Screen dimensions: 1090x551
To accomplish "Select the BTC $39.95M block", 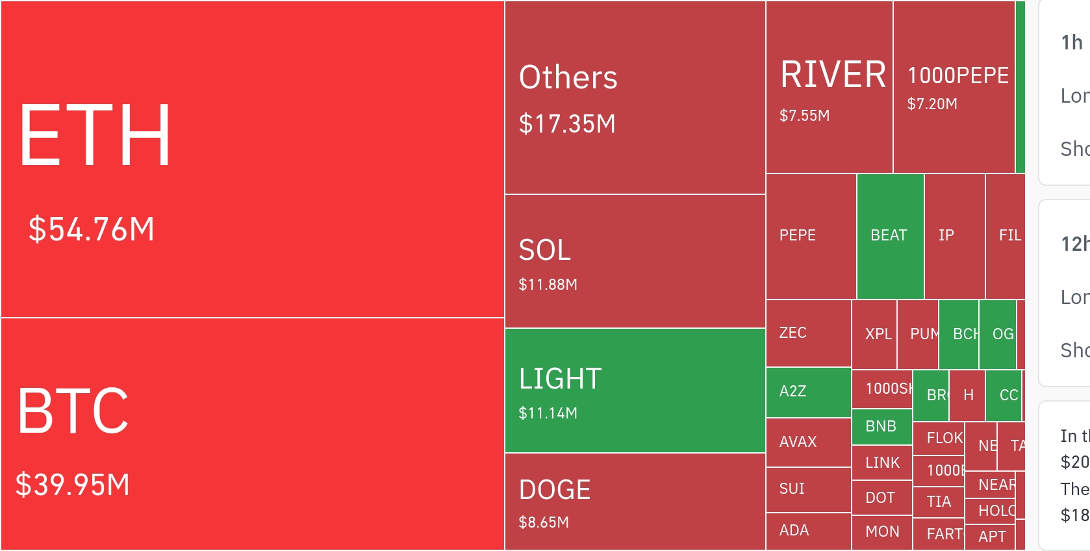I will click(252, 434).
